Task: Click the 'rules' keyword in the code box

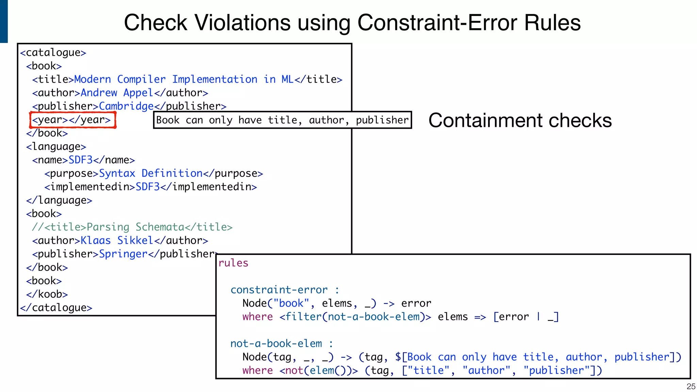Action: tap(233, 263)
